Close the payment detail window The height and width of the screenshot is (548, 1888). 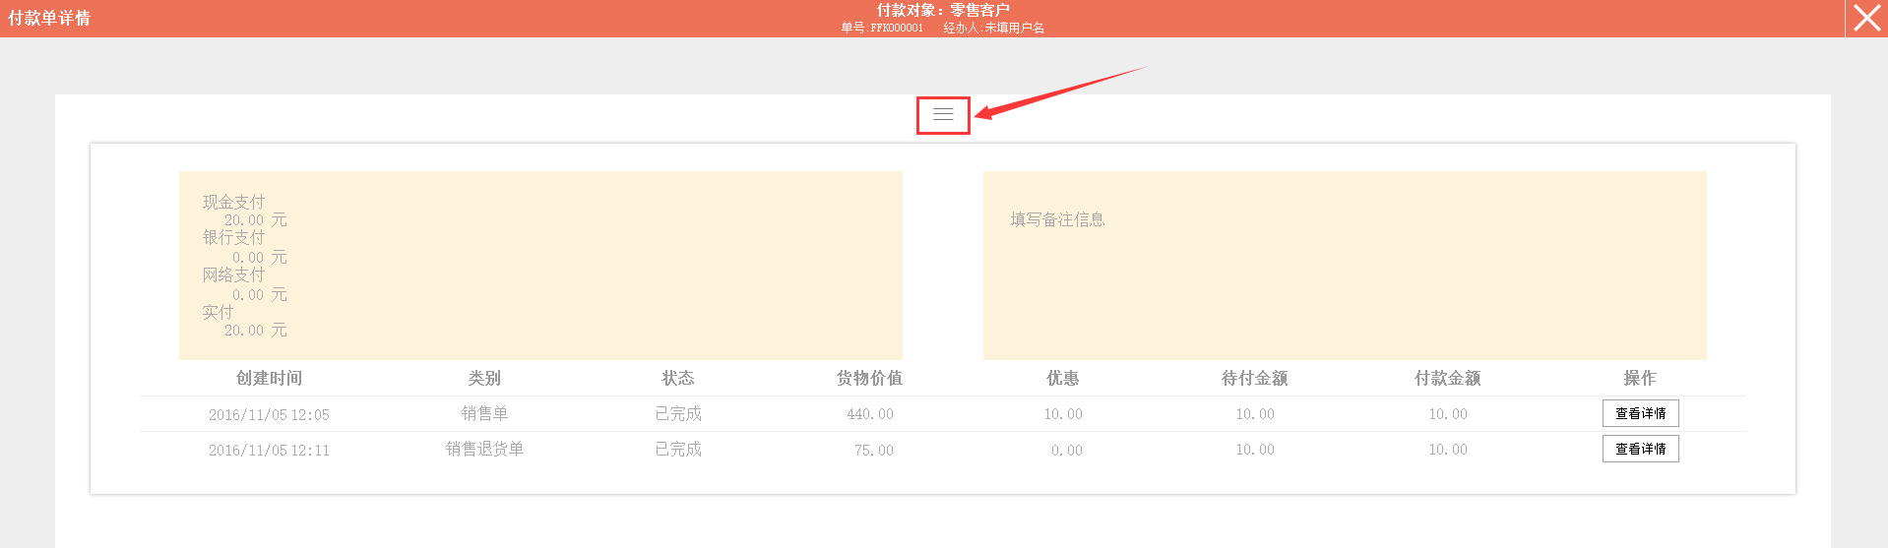point(1866,19)
